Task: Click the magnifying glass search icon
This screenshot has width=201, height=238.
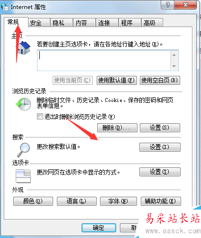Action: click(x=24, y=150)
